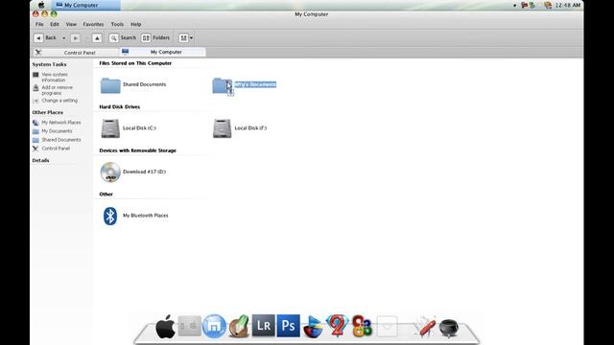Click the user-avatar tray icon by the clock
614x345 pixels.
tap(548, 5)
